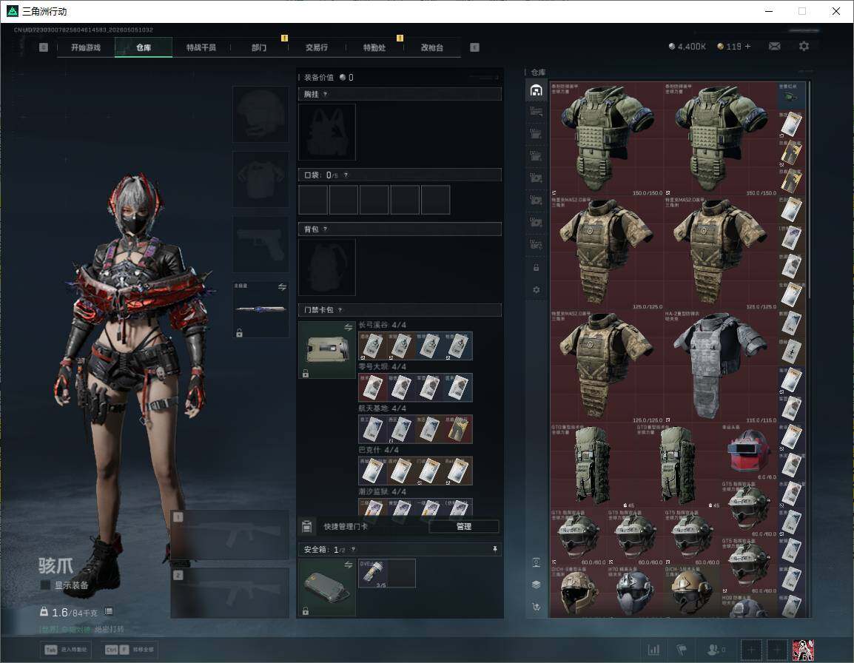Select the keycard case item
Image resolution: width=854 pixels, height=663 pixels.
click(x=327, y=350)
